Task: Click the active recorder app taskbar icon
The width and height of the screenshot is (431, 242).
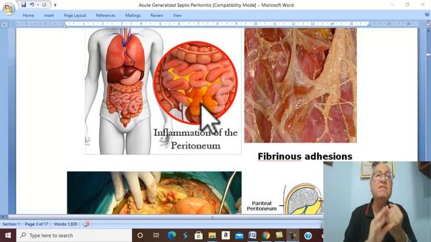Action: click(293, 235)
